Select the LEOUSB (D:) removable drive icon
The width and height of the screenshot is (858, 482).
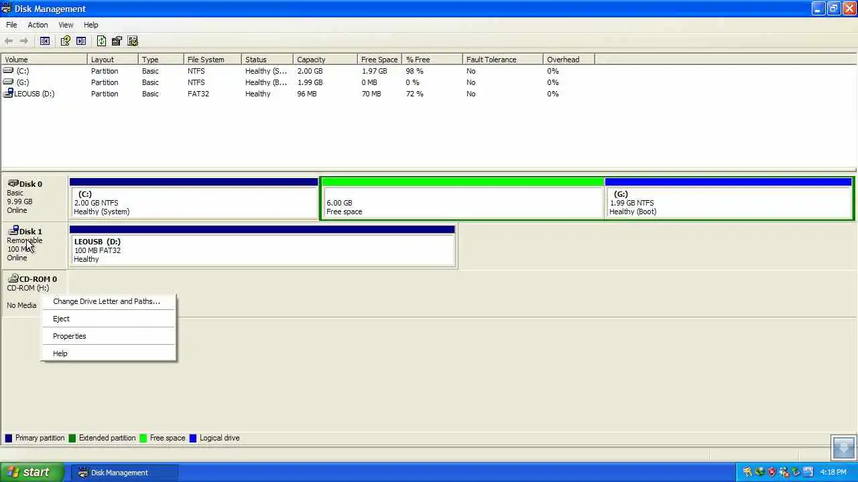[8, 94]
